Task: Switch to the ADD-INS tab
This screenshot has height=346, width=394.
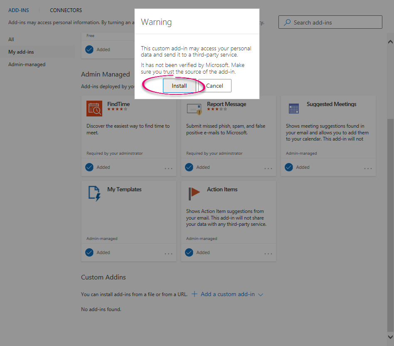Action: [x=19, y=10]
